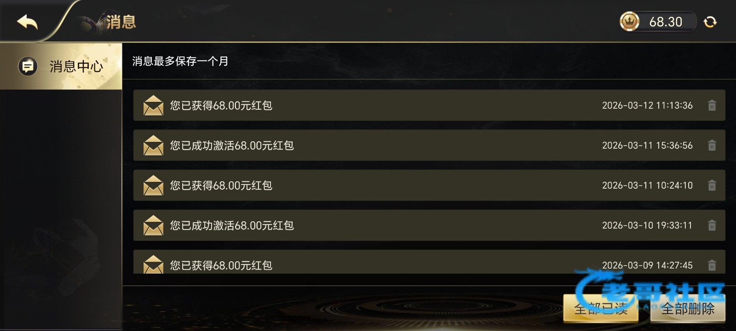Delete the 2026-03-12 11:13:36 message
Viewport: 736px width, 331px height.
pos(712,106)
